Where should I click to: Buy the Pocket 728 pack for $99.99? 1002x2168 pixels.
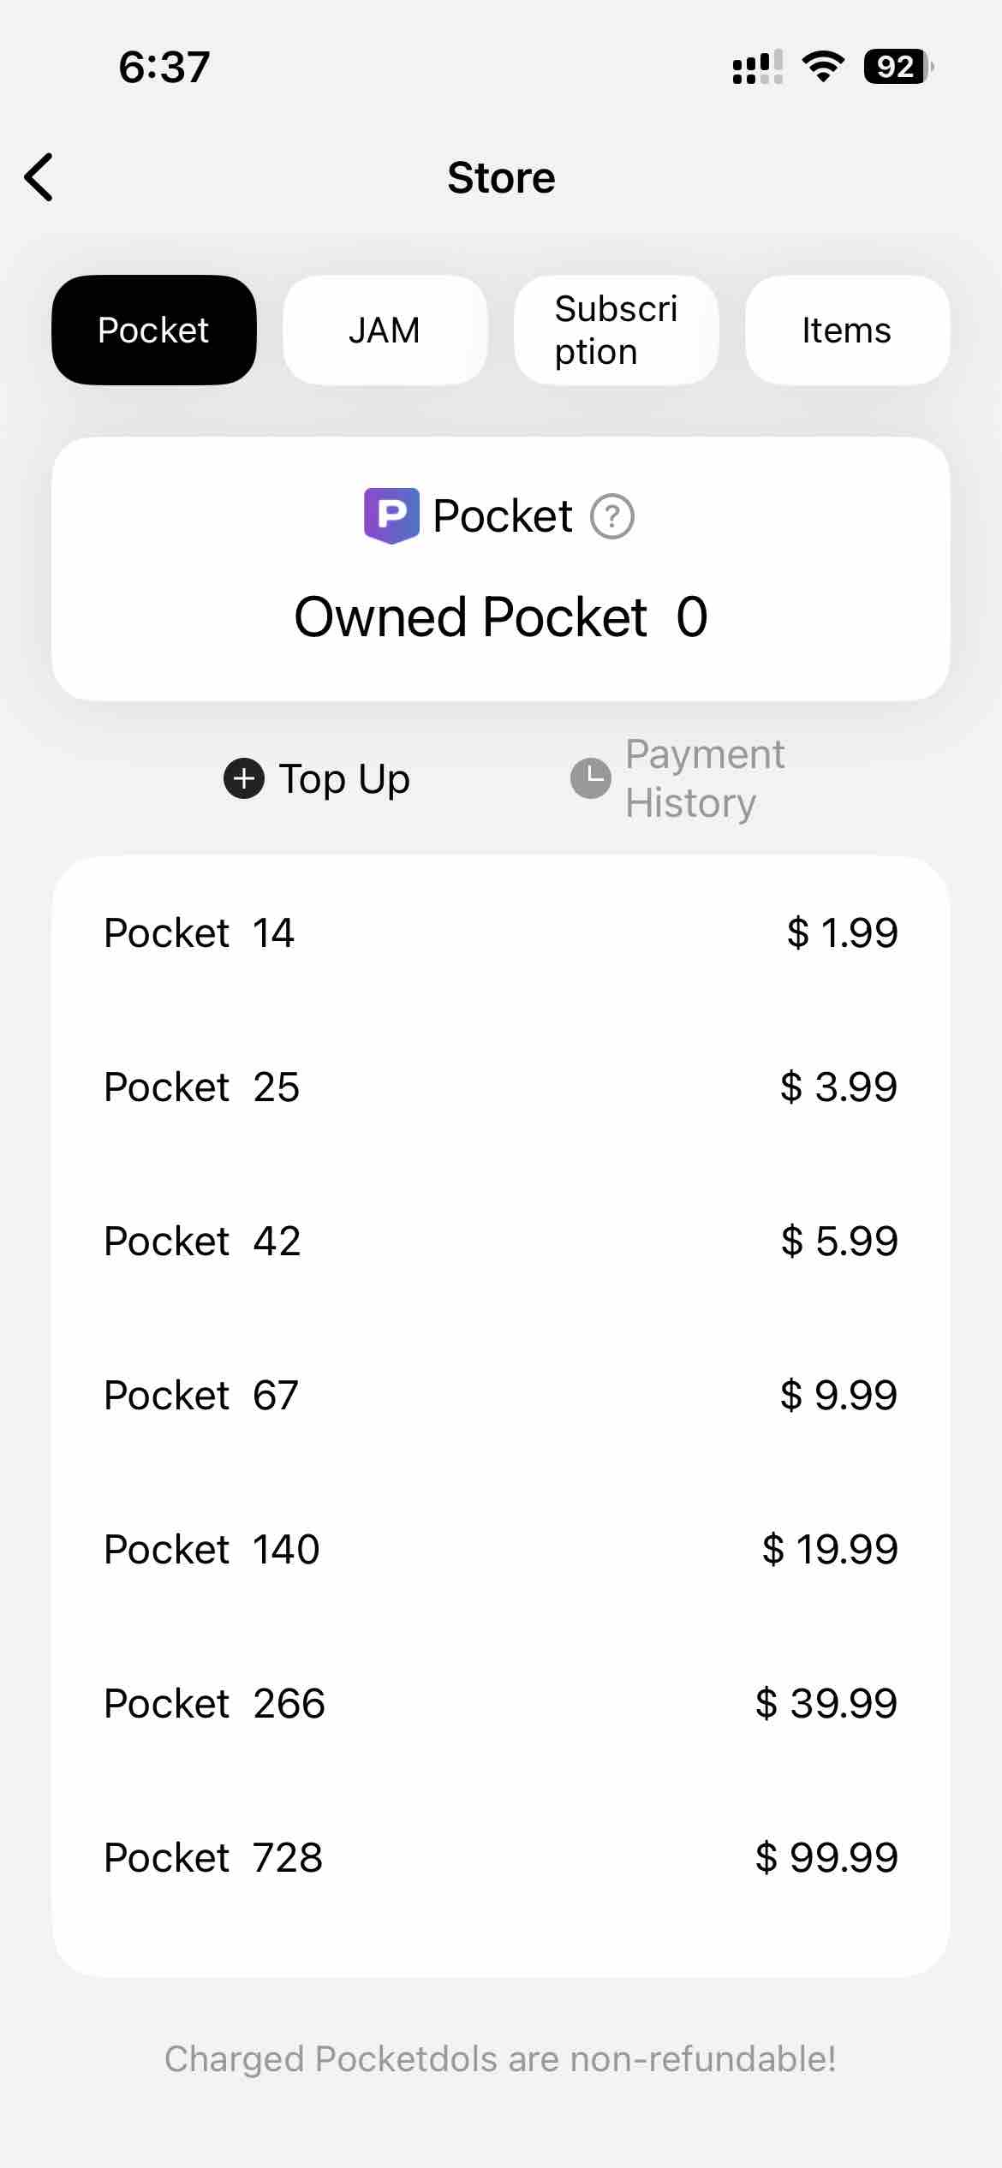click(x=500, y=1857)
